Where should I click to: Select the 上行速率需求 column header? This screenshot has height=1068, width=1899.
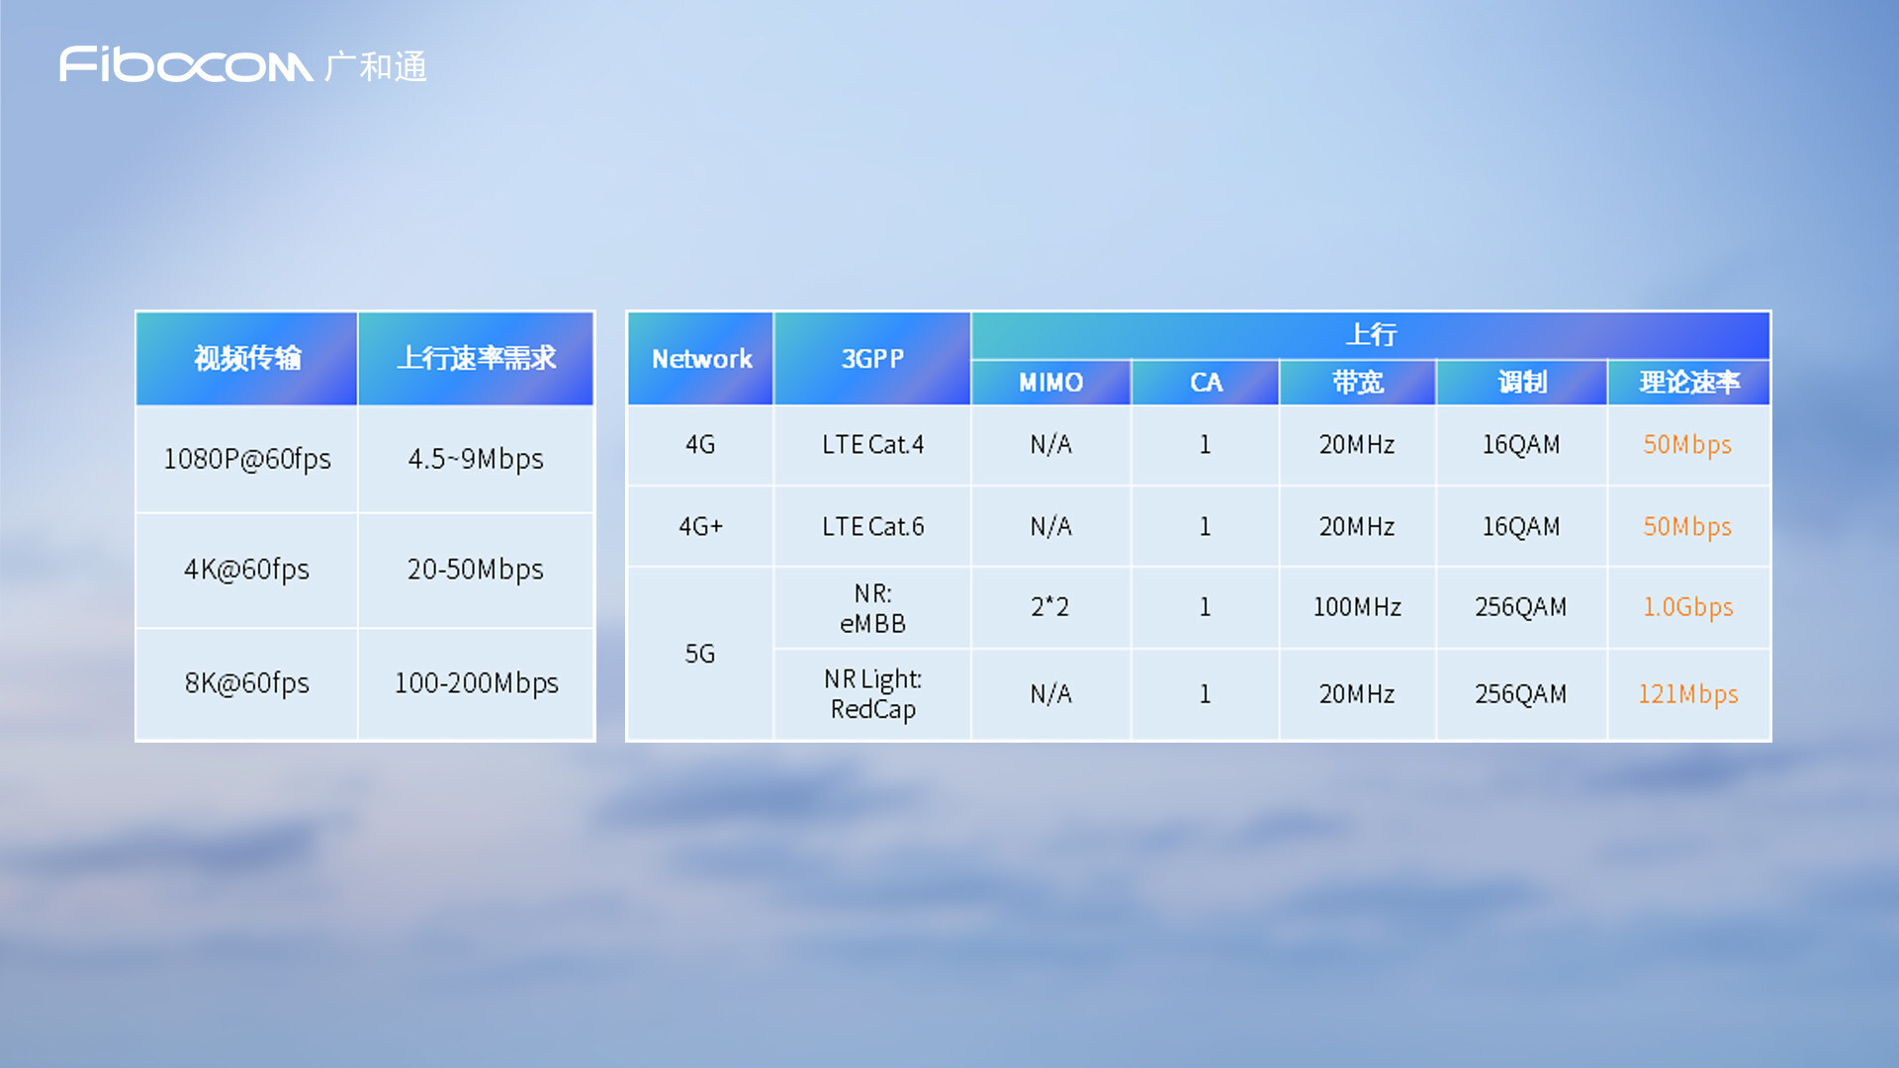pos(476,358)
